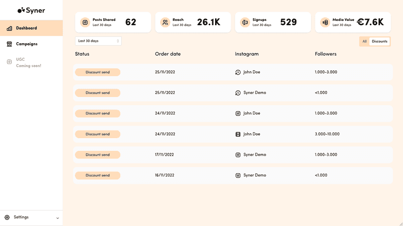Click the Posts Shared value 62
Viewport: 403px width, 226px height.
click(x=130, y=22)
